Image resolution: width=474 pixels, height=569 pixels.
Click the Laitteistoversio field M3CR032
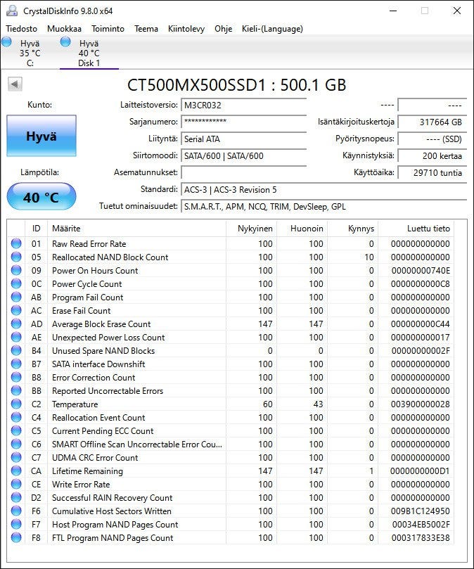click(243, 105)
